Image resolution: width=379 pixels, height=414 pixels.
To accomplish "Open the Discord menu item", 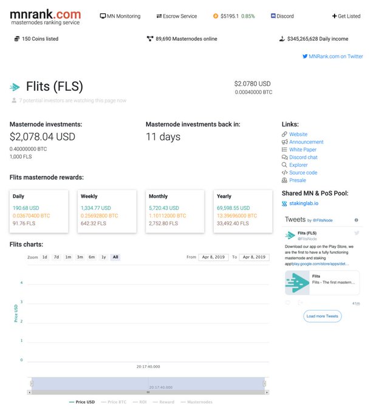I will coord(282,16).
